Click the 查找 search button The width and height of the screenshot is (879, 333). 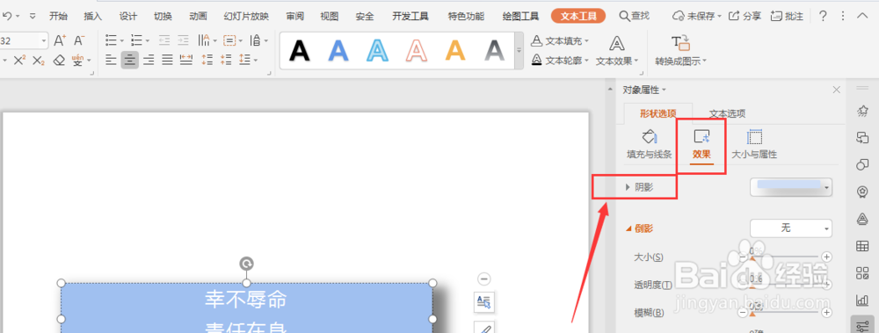[x=634, y=16]
